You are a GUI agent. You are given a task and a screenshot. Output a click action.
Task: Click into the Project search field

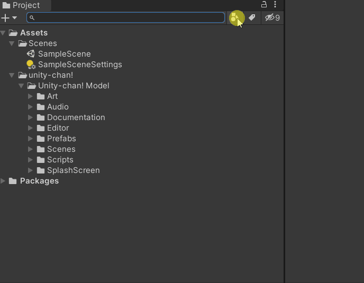point(125,17)
